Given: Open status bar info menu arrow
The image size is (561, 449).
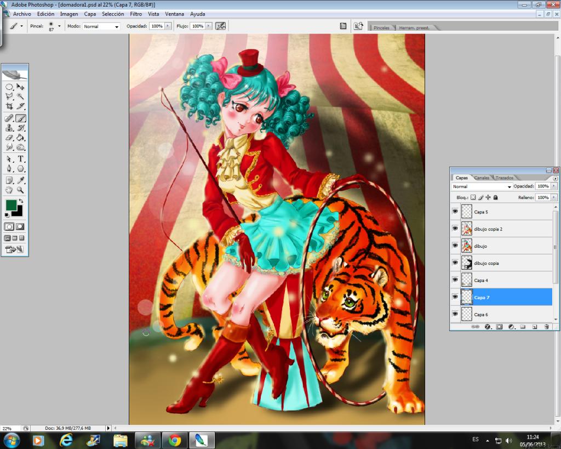Looking at the screenshot, I should pos(108,428).
